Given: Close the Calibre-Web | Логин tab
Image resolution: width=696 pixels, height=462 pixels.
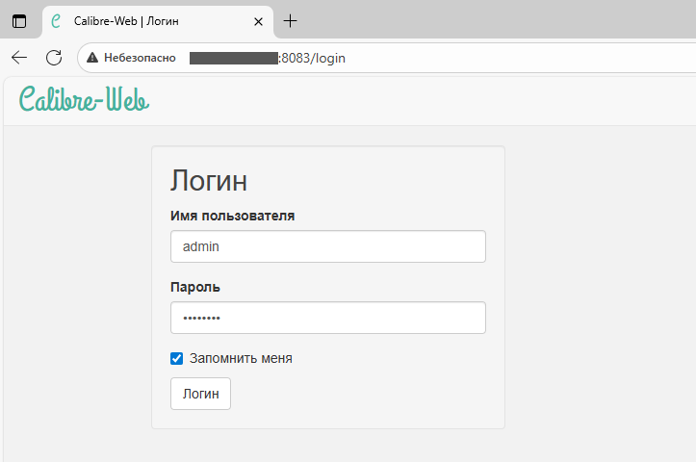Looking at the screenshot, I should point(258,20).
